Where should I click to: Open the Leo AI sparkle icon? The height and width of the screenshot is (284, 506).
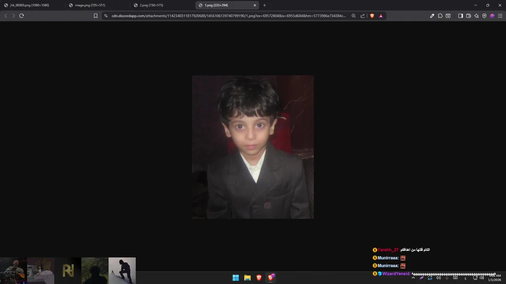[x=476, y=16]
